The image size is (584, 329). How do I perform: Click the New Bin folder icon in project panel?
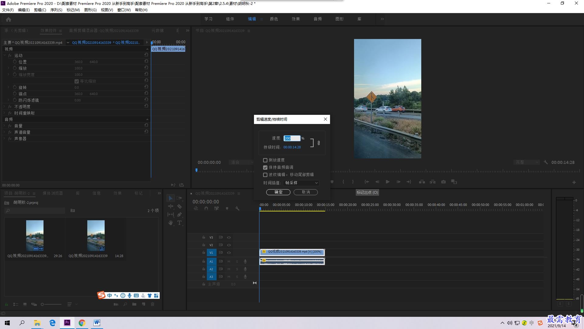click(x=134, y=304)
